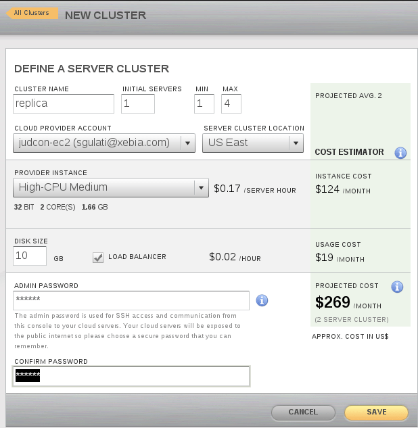Go back to All Clusters
The image size is (418, 428).
click(32, 13)
